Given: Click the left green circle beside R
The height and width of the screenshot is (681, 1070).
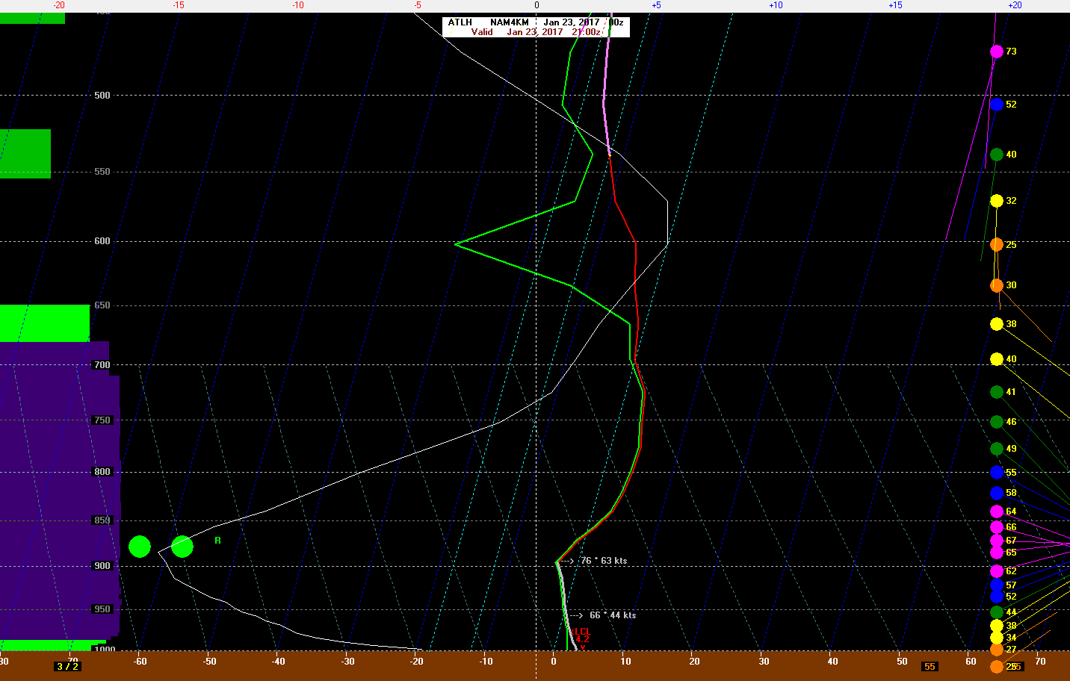Looking at the screenshot, I should [140, 547].
